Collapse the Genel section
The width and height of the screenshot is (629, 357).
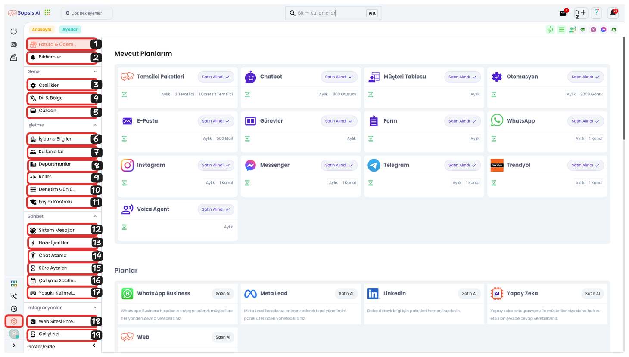(95, 71)
